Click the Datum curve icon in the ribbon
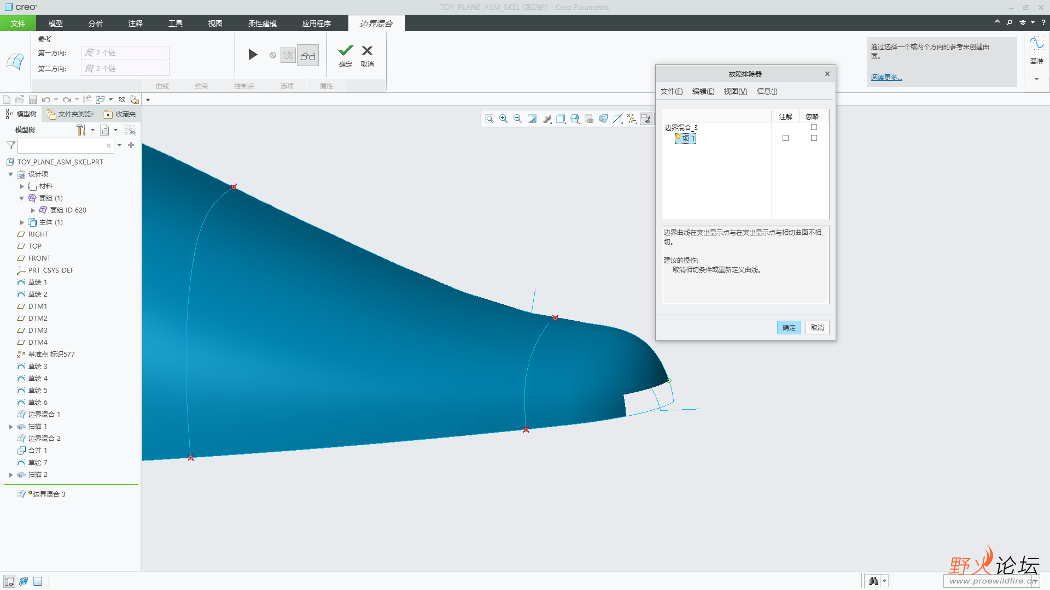Viewport: 1050px width, 590px height. (1036, 43)
